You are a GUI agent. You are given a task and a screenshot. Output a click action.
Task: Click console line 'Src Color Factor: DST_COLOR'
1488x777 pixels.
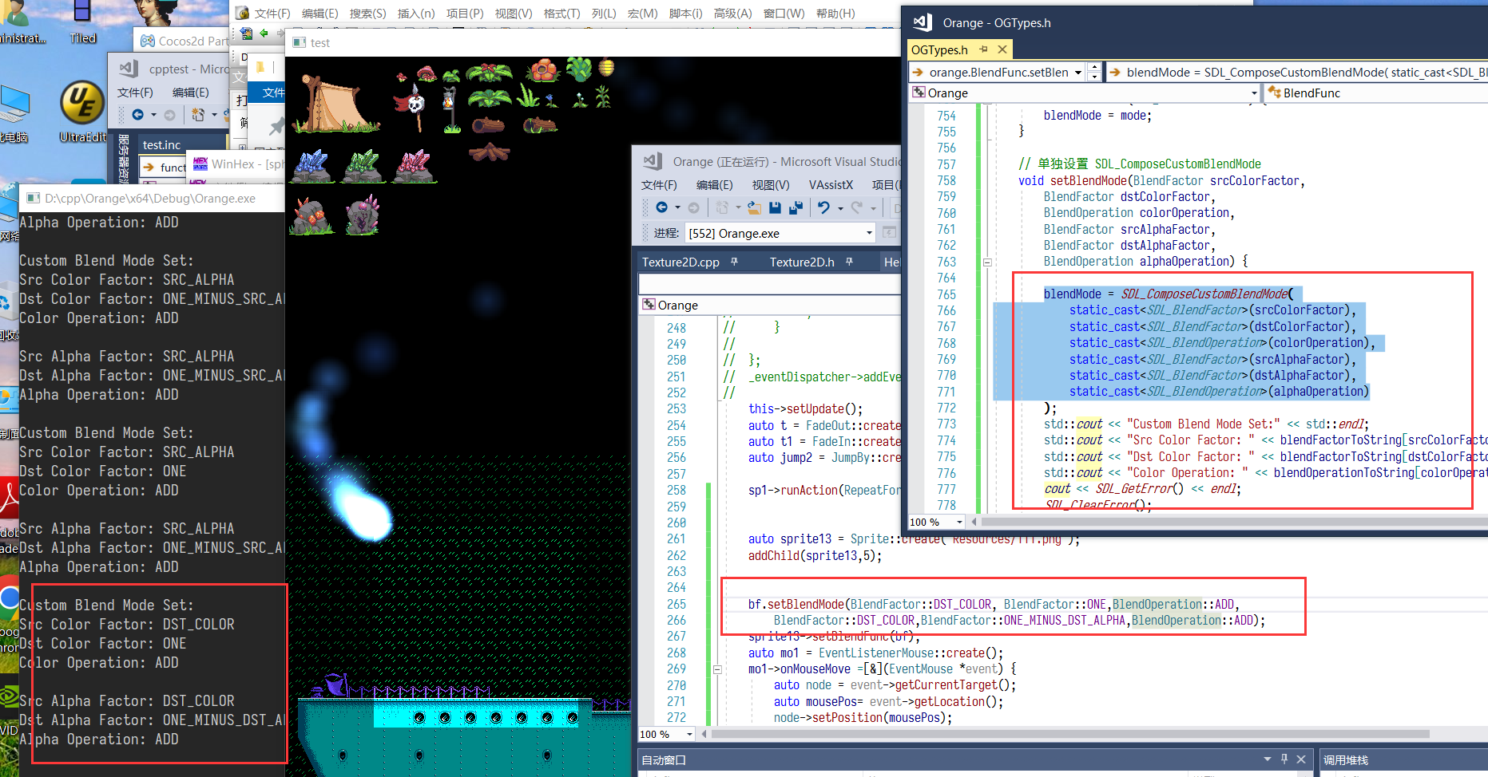click(127, 624)
